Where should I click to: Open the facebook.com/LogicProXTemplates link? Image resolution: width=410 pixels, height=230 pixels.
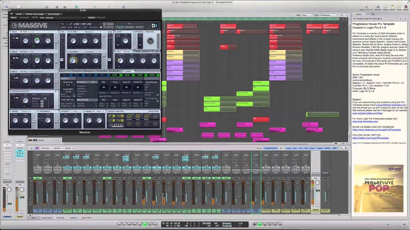point(376,130)
